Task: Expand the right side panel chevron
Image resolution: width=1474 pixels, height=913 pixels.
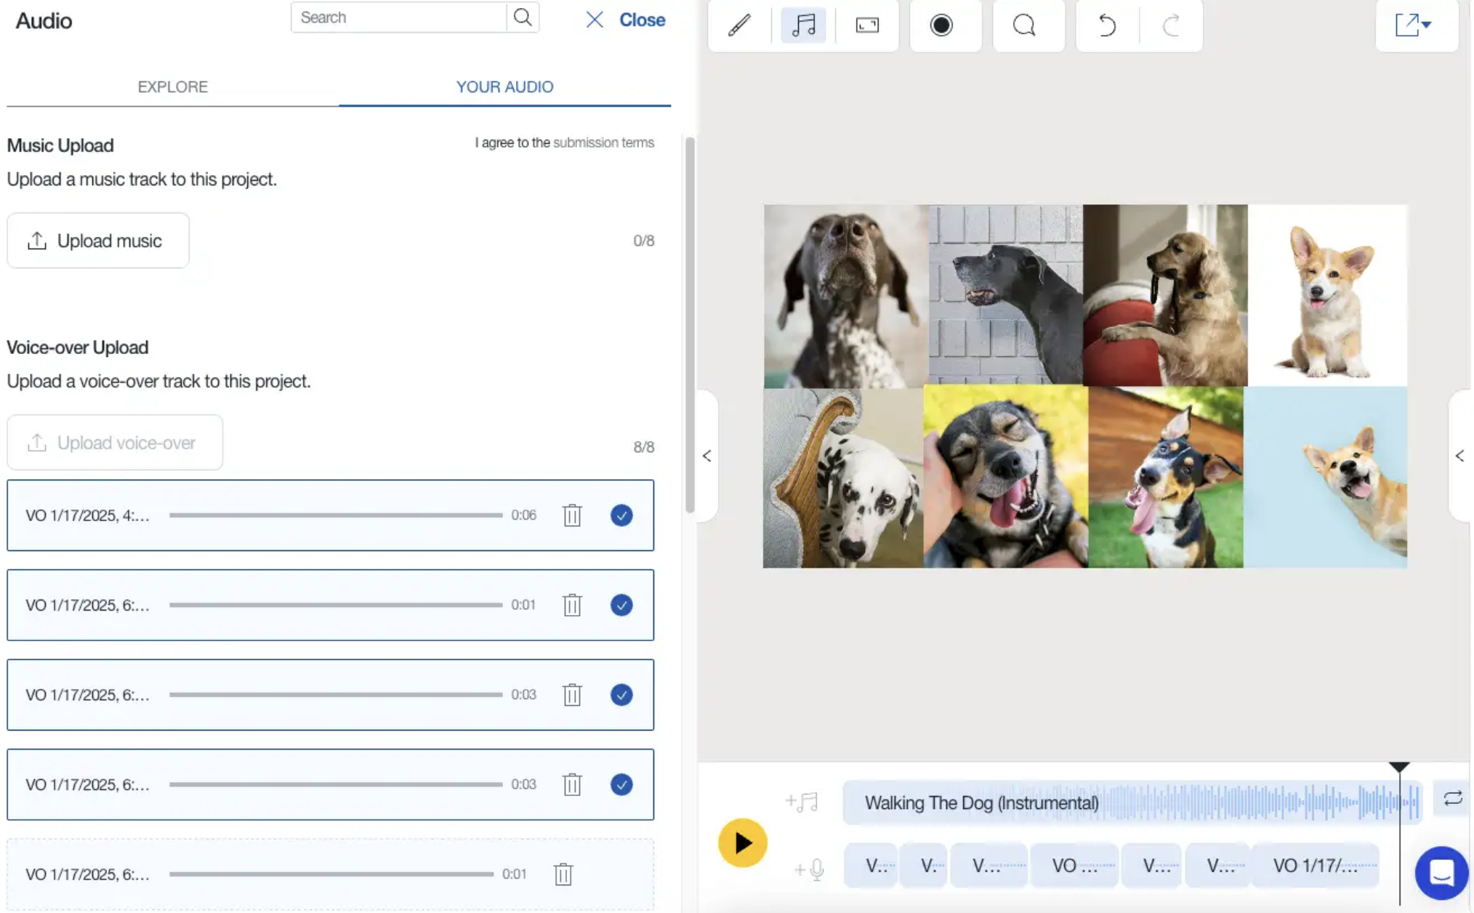Action: tap(1459, 456)
